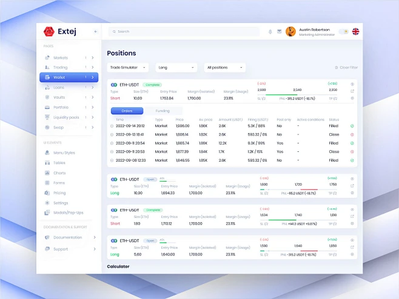
Task: Click the Documentation sidebar icon
Action: (x=47, y=237)
